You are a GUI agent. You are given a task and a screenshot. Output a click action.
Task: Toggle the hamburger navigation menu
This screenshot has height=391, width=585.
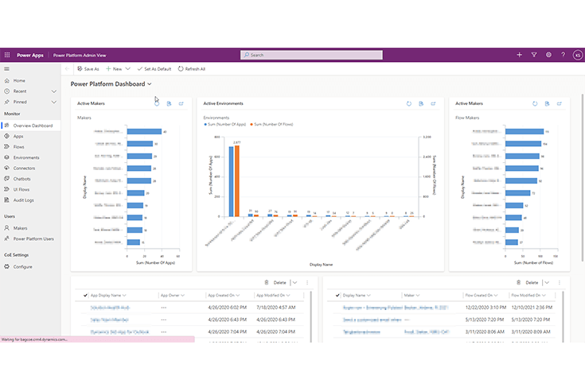point(6,69)
